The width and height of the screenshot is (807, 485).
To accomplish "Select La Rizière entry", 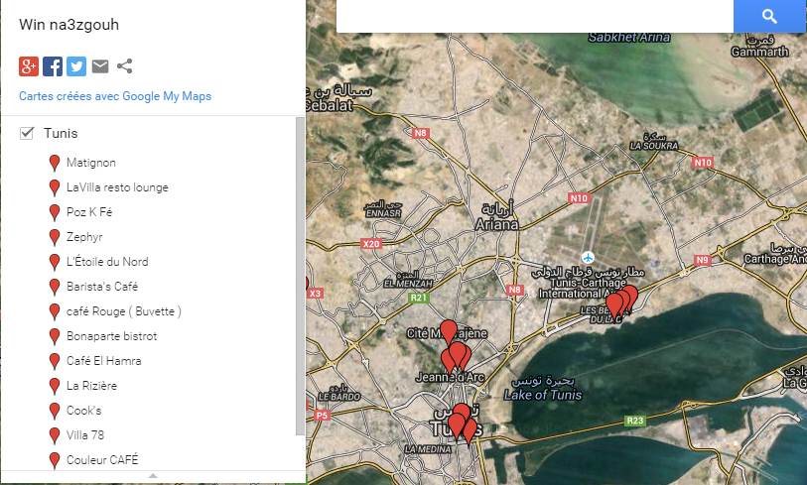I will tap(91, 385).
